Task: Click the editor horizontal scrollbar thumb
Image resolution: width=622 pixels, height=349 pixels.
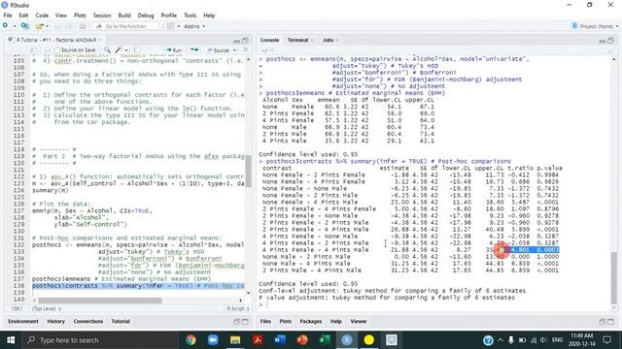Action: coord(100,301)
